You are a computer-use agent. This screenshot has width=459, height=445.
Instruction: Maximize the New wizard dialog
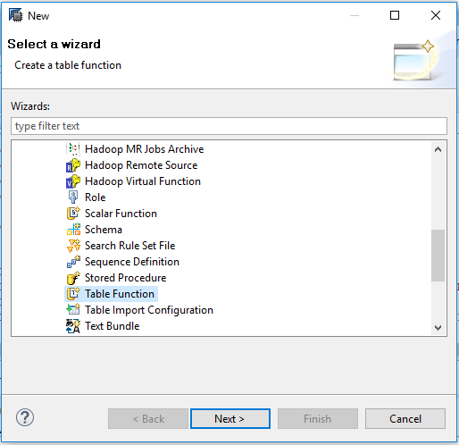(395, 15)
